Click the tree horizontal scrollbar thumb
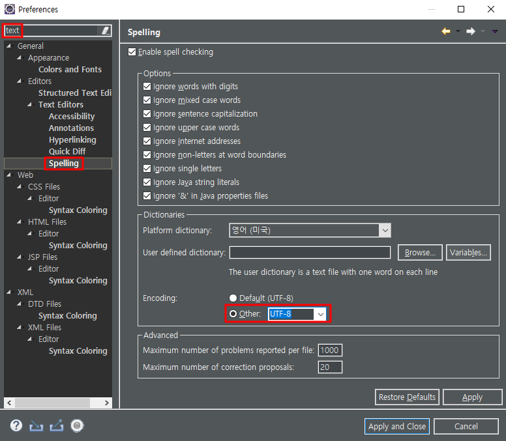 coord(52,403)
